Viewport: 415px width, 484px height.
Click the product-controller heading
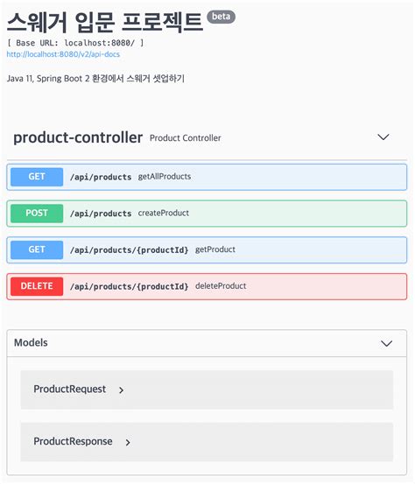(x=78, y=137)
